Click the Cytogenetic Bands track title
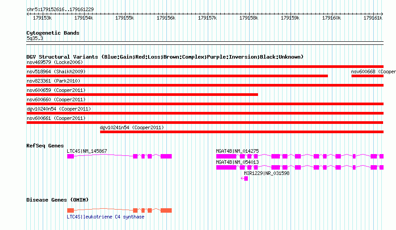 [53, 33]
